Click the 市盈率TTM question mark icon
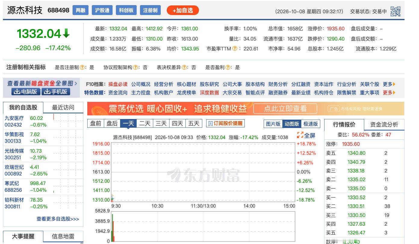 tap(235, 48)
